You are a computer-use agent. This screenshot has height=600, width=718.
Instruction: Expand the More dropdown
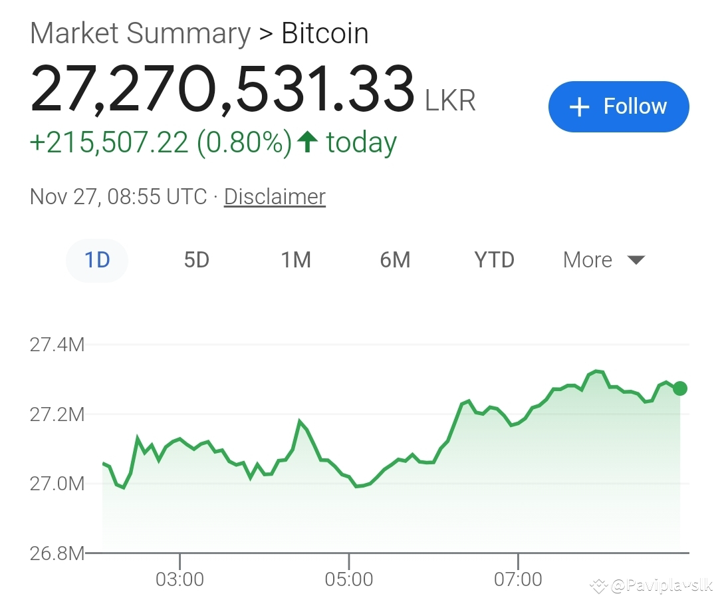604,260
